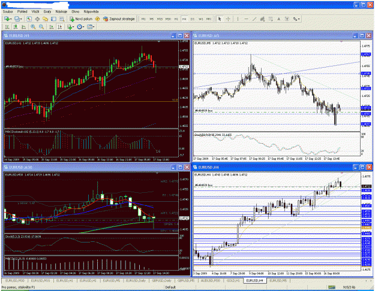This screenshot has width=375, height=291.
Task: Select the text A tool
Action: (278, 19)
